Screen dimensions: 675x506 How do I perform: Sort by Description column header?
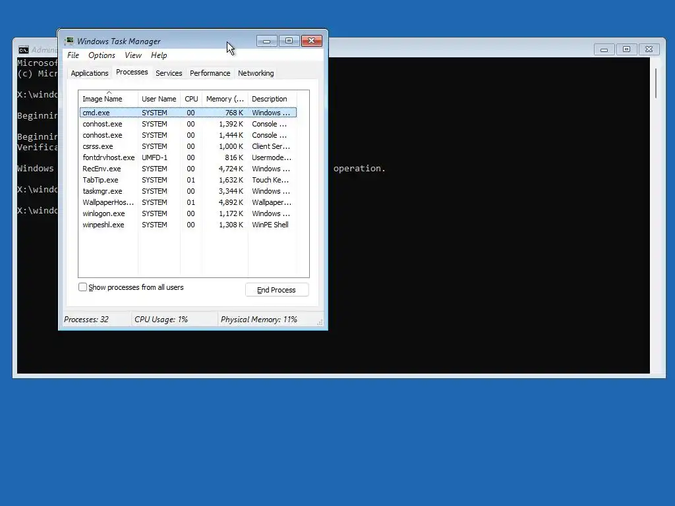272,99
